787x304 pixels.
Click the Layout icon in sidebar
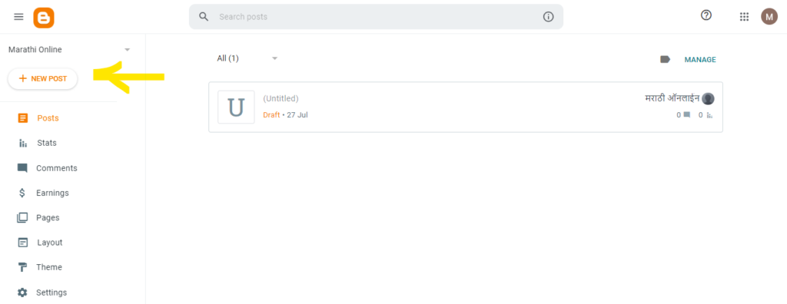(22, 243)
